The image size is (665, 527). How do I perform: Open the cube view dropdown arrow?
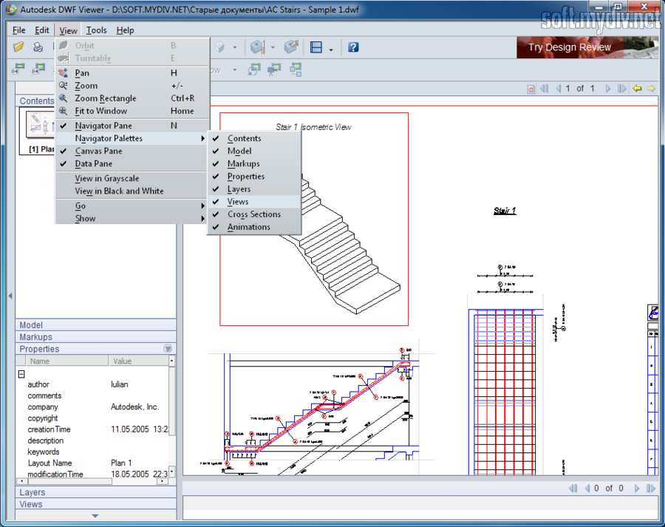click(x=234, y=47)
